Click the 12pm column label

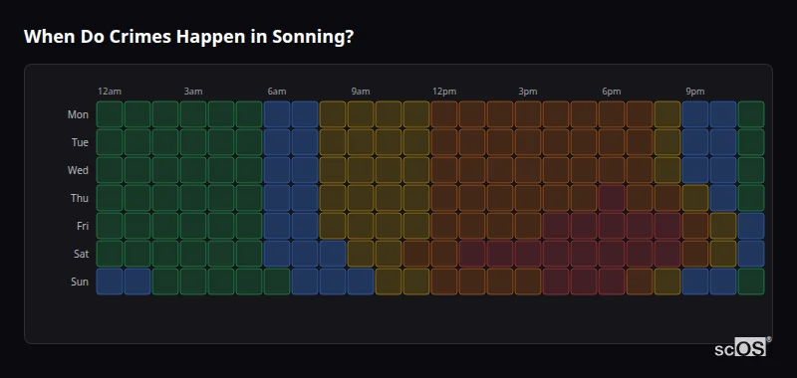coord(444,92)
